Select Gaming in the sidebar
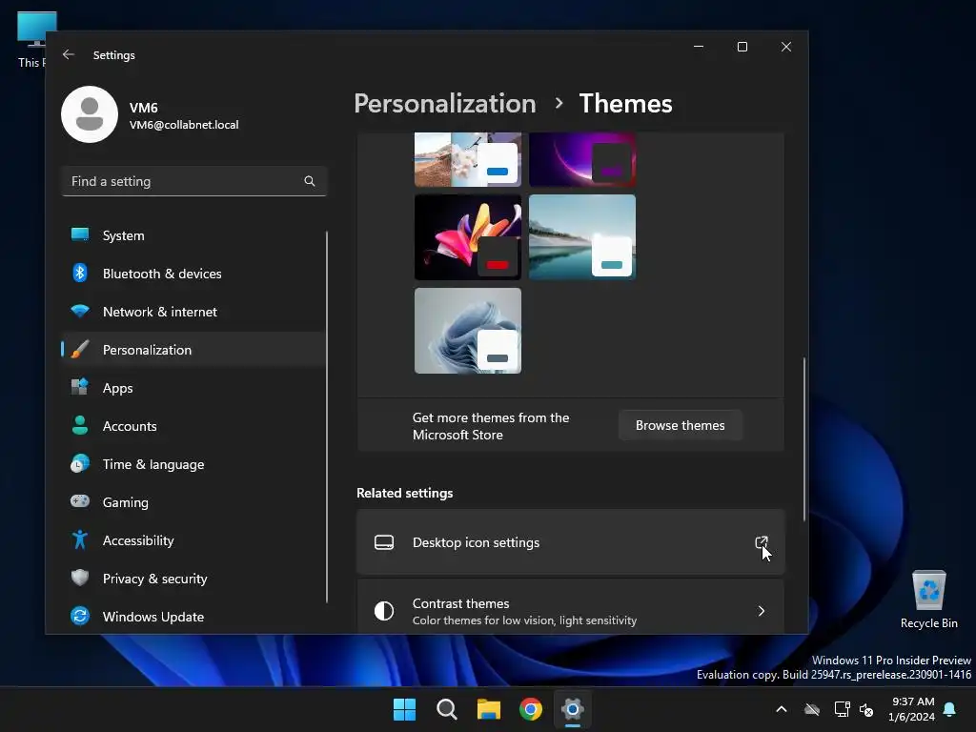The width and height of the screenshot is (976, 732). (193, 501)
